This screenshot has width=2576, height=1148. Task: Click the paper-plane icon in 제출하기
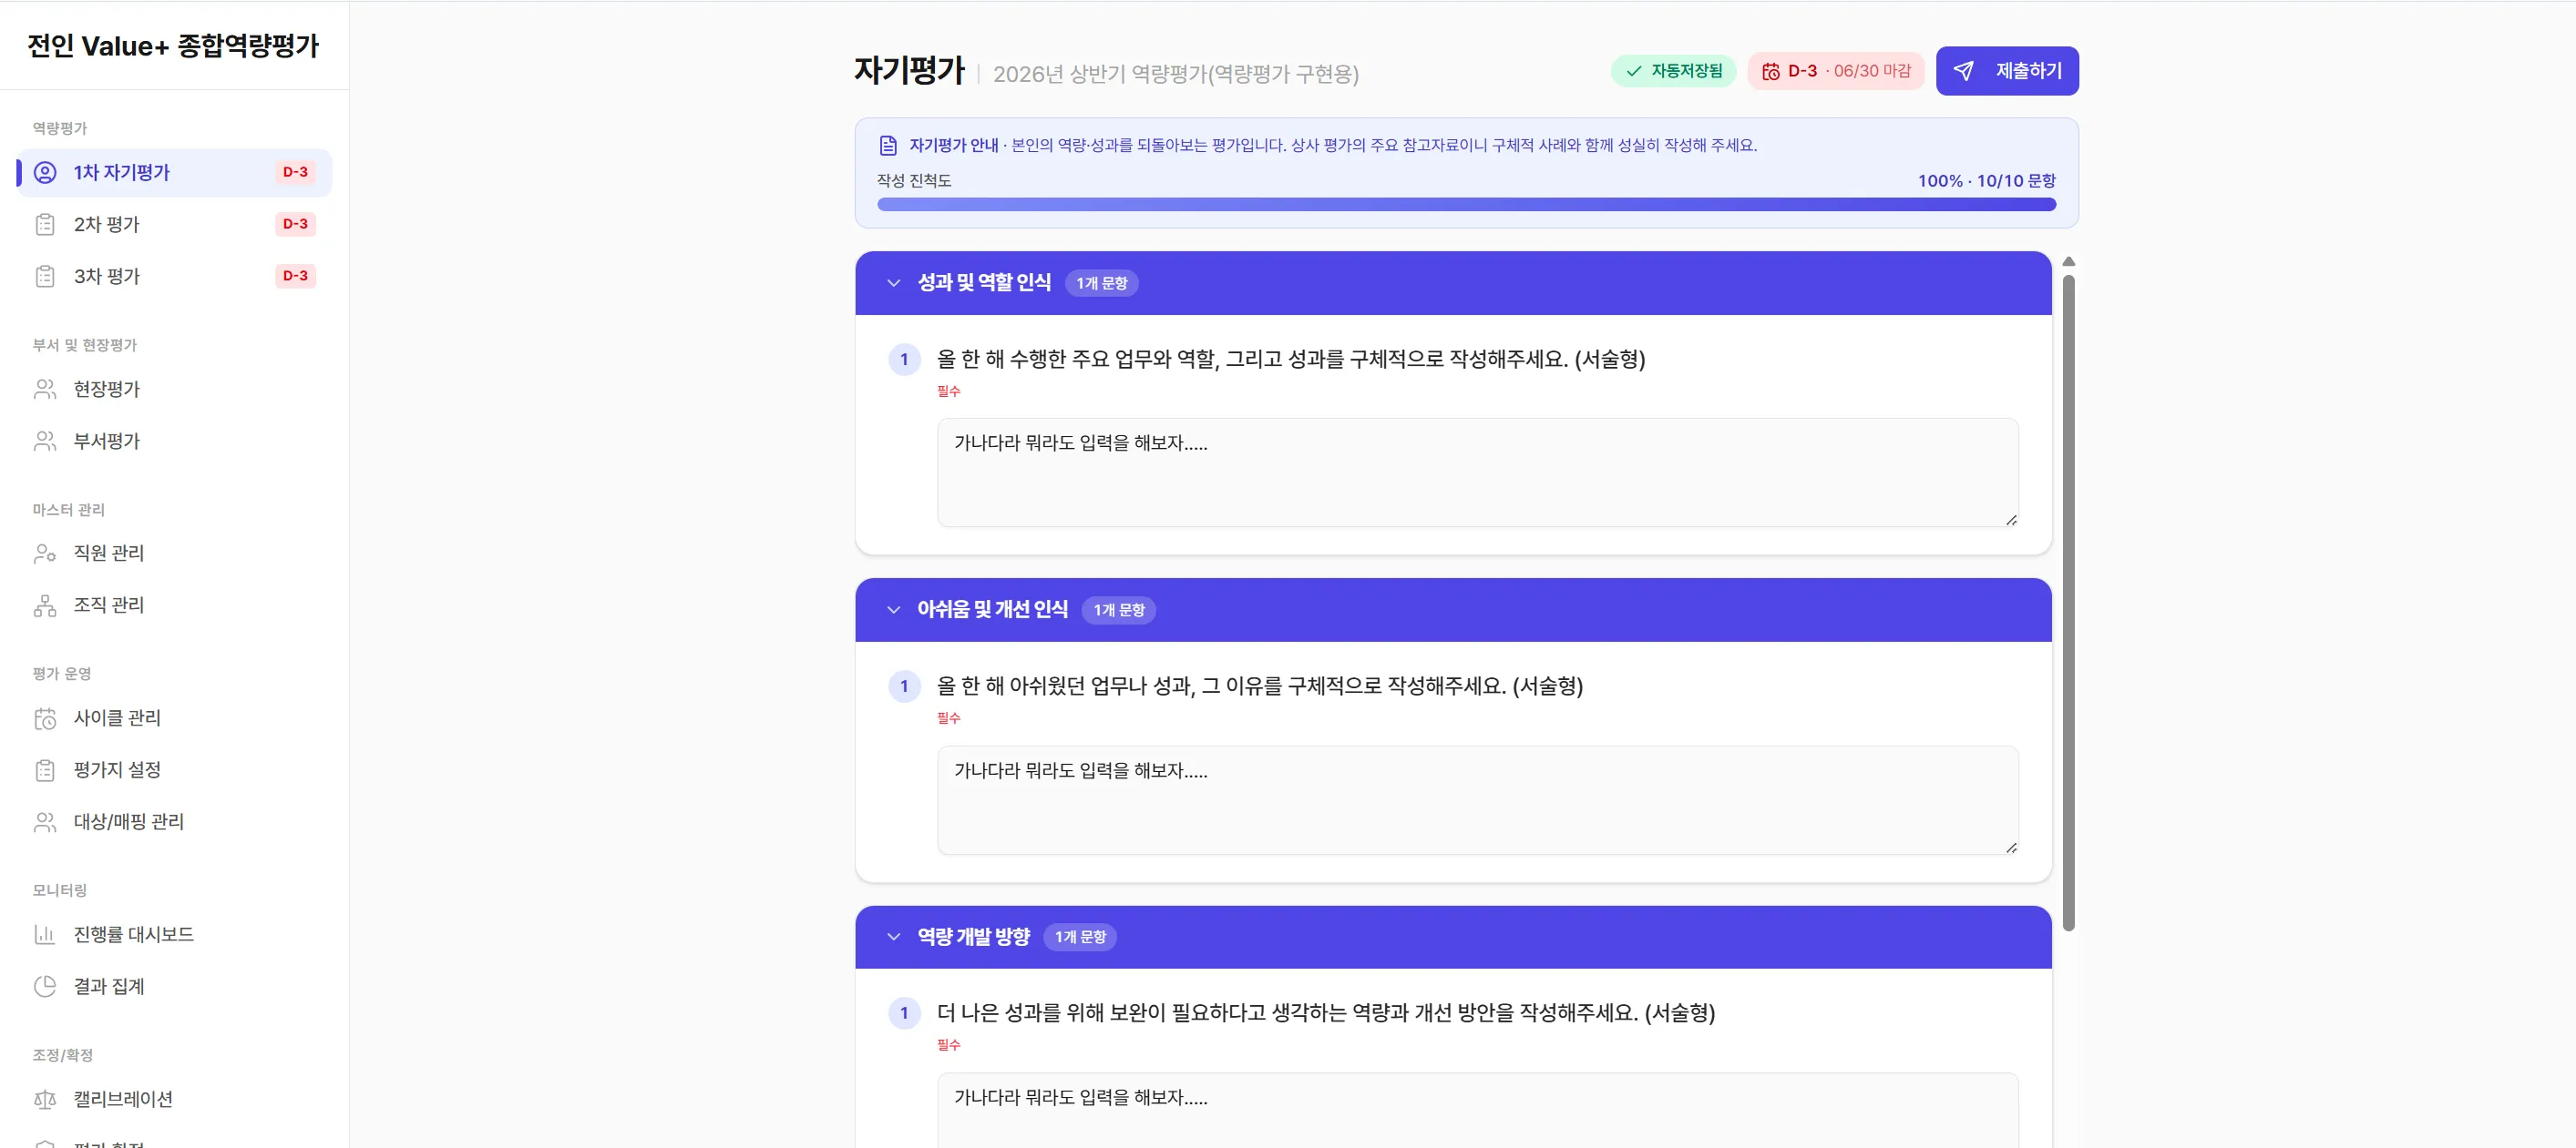click(1963, 71)
